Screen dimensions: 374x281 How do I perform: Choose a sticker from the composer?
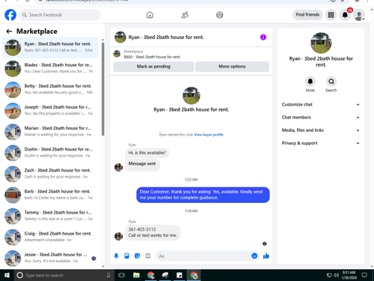pos(137,256)
